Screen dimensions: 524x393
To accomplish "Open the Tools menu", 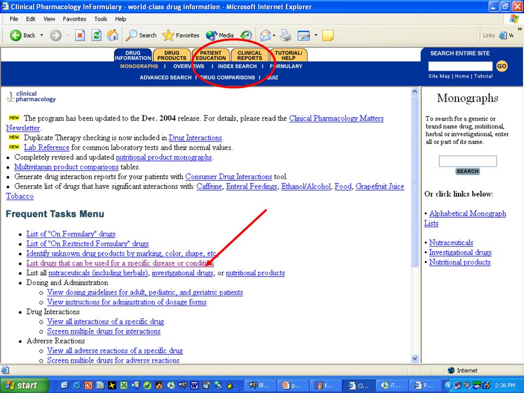I will coord(100,19).
